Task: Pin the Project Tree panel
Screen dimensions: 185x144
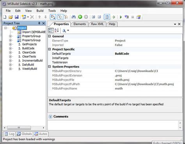Action: point(39,23)
